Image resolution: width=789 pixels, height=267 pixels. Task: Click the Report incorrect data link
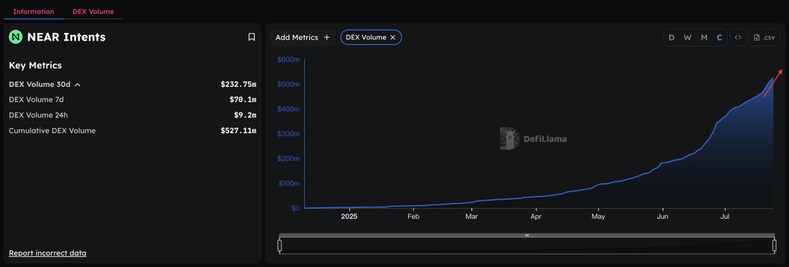[x=47, y=253]
